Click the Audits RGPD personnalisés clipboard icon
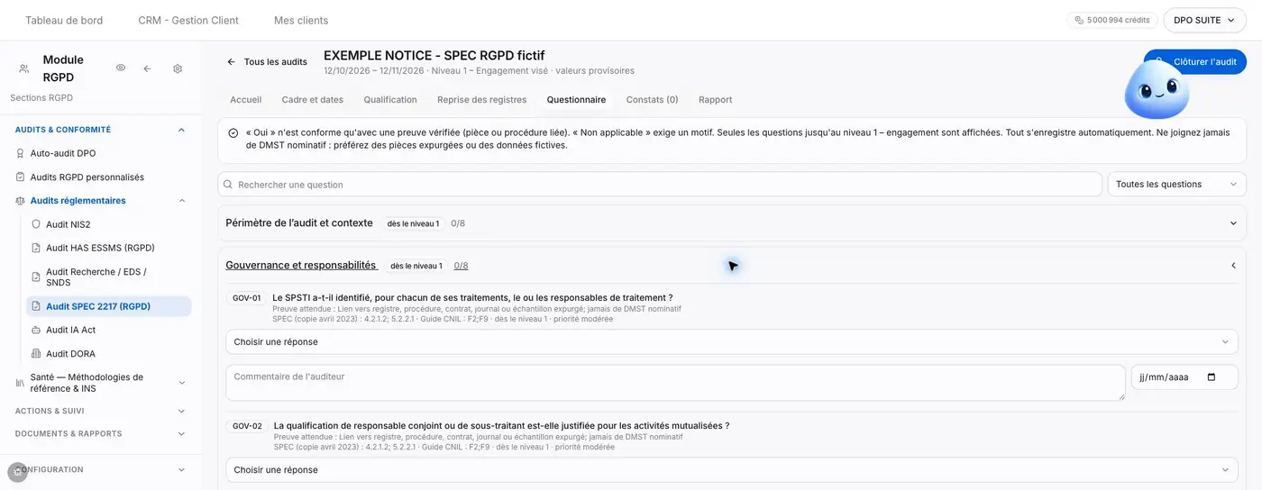Screen dimensions: 1262x490 (x=21, y=177)
